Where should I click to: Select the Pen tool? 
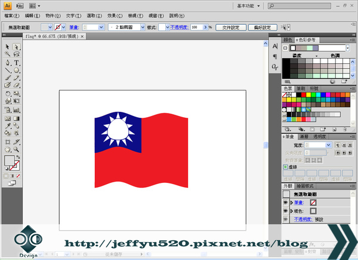pos(7,62)
